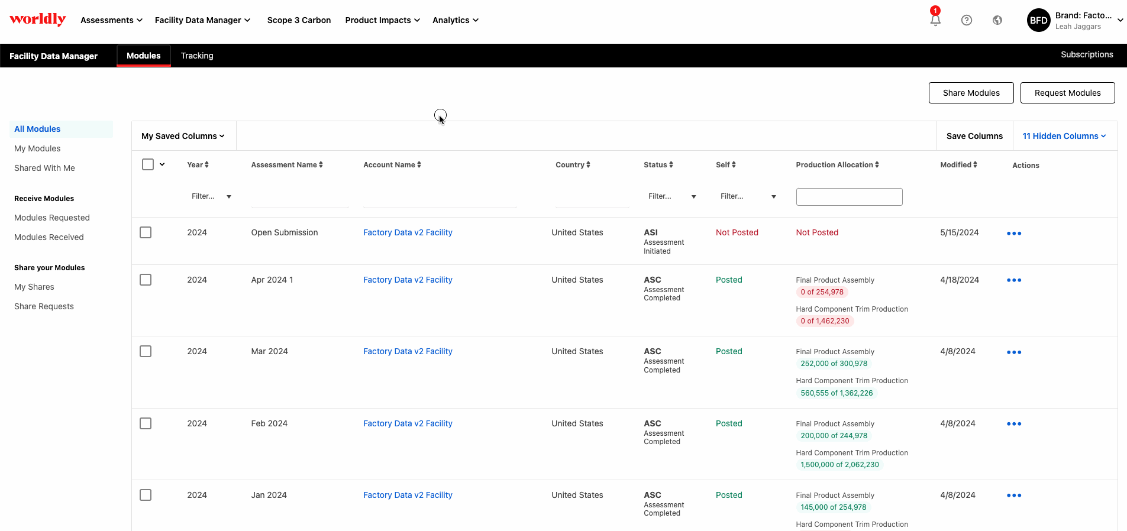Open Factory Data v2 Facility link for Feb 2024
The height and width of the screenshot is (531, 1127).
point(408,423)
